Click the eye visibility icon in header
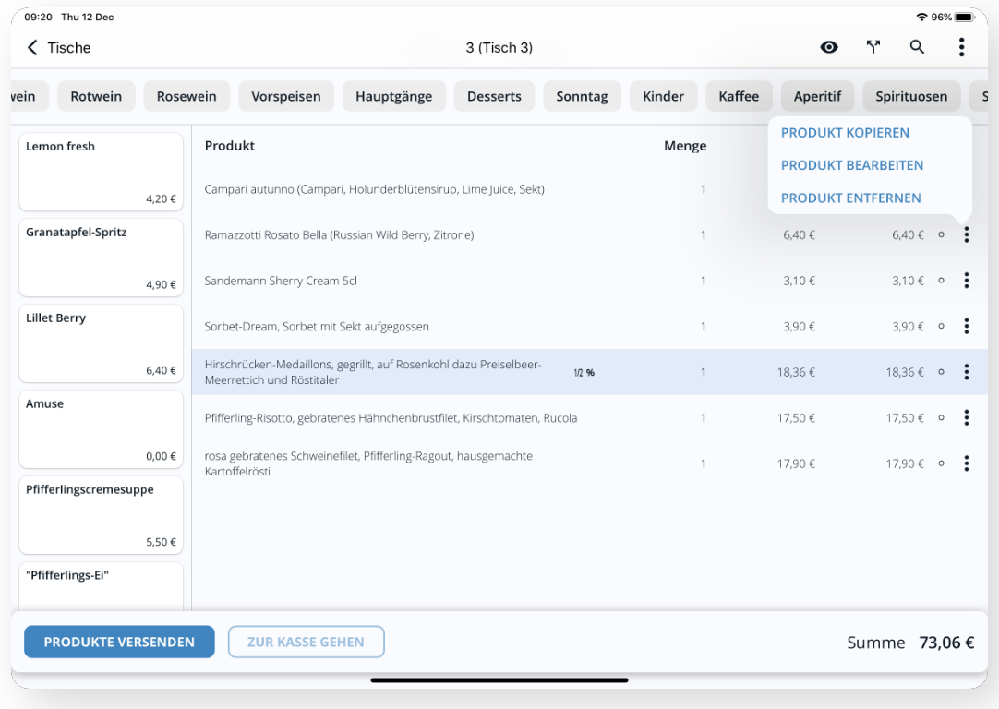This screenshot has width=999, height=709. (x=829, y=47)
